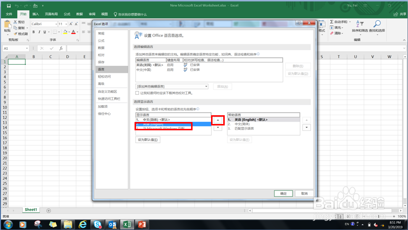This screenshot has height=230, width=408.
Task: Toggle italic formatting
Action: click(39, 32)
